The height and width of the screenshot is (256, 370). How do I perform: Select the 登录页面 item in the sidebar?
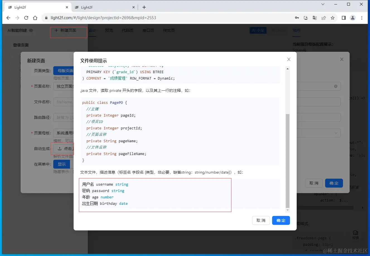click(21, 45)
